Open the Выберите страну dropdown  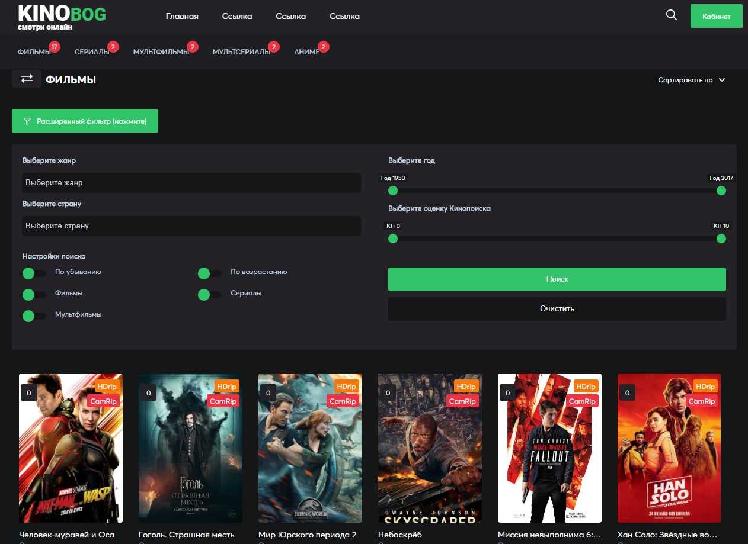pos(191,226)
